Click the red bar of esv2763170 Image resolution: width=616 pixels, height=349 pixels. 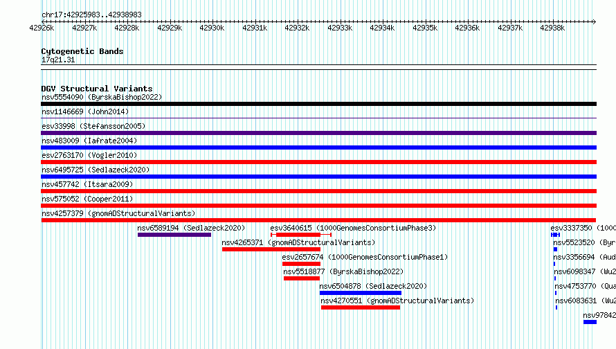coord(318,162)
